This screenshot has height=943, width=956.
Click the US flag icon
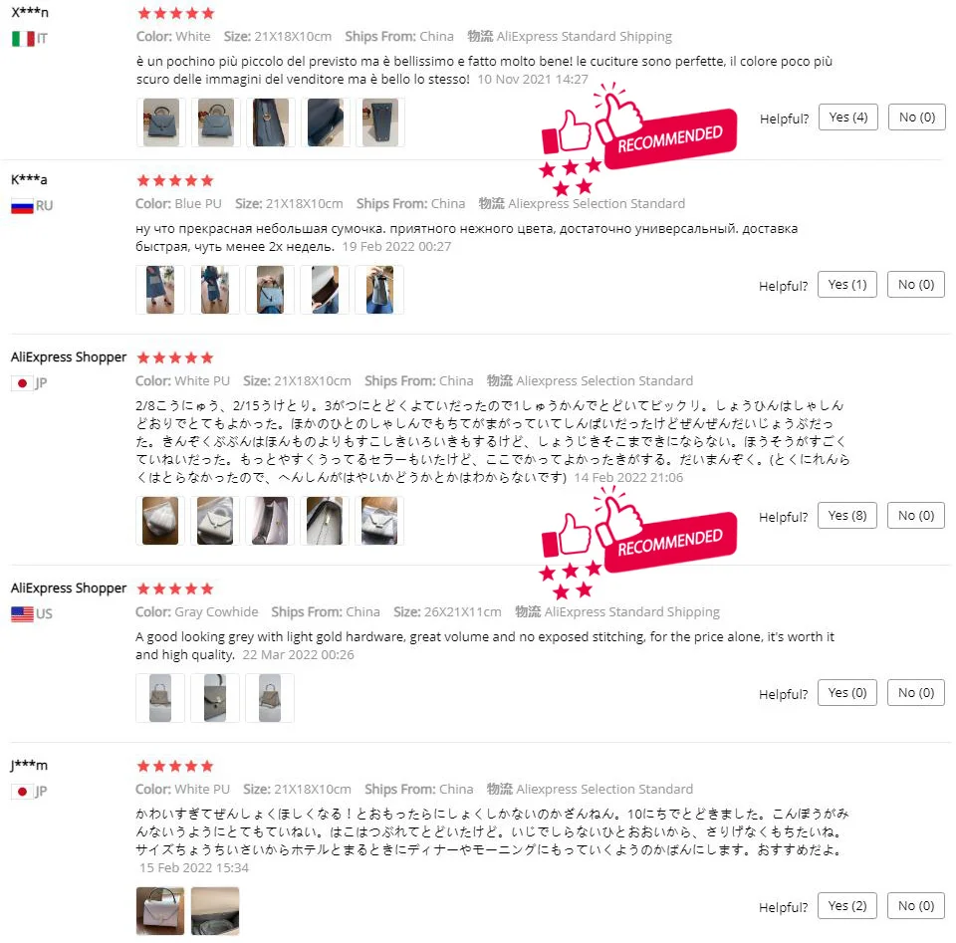22,613
